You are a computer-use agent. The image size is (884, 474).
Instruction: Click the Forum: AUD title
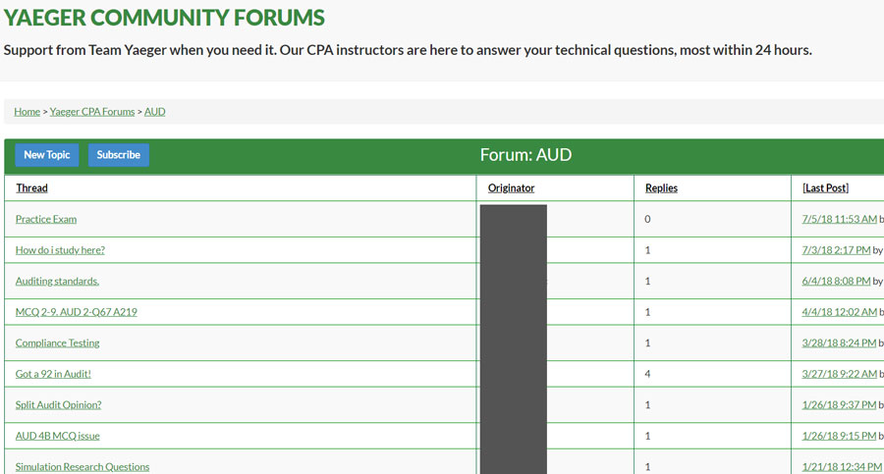point(526,155)
